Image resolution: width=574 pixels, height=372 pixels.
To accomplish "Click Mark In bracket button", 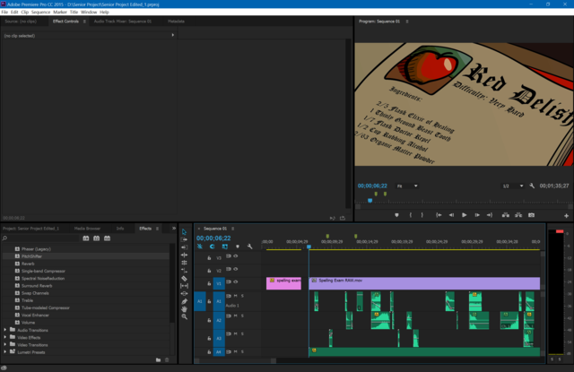I will tap(411, 215).
